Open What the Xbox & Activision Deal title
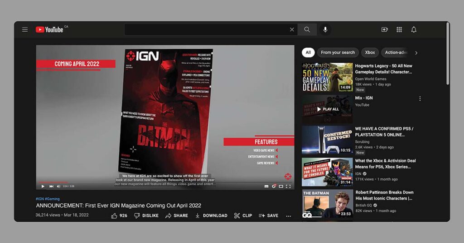This screenshot has height=243, width=464. pos(385,164)
